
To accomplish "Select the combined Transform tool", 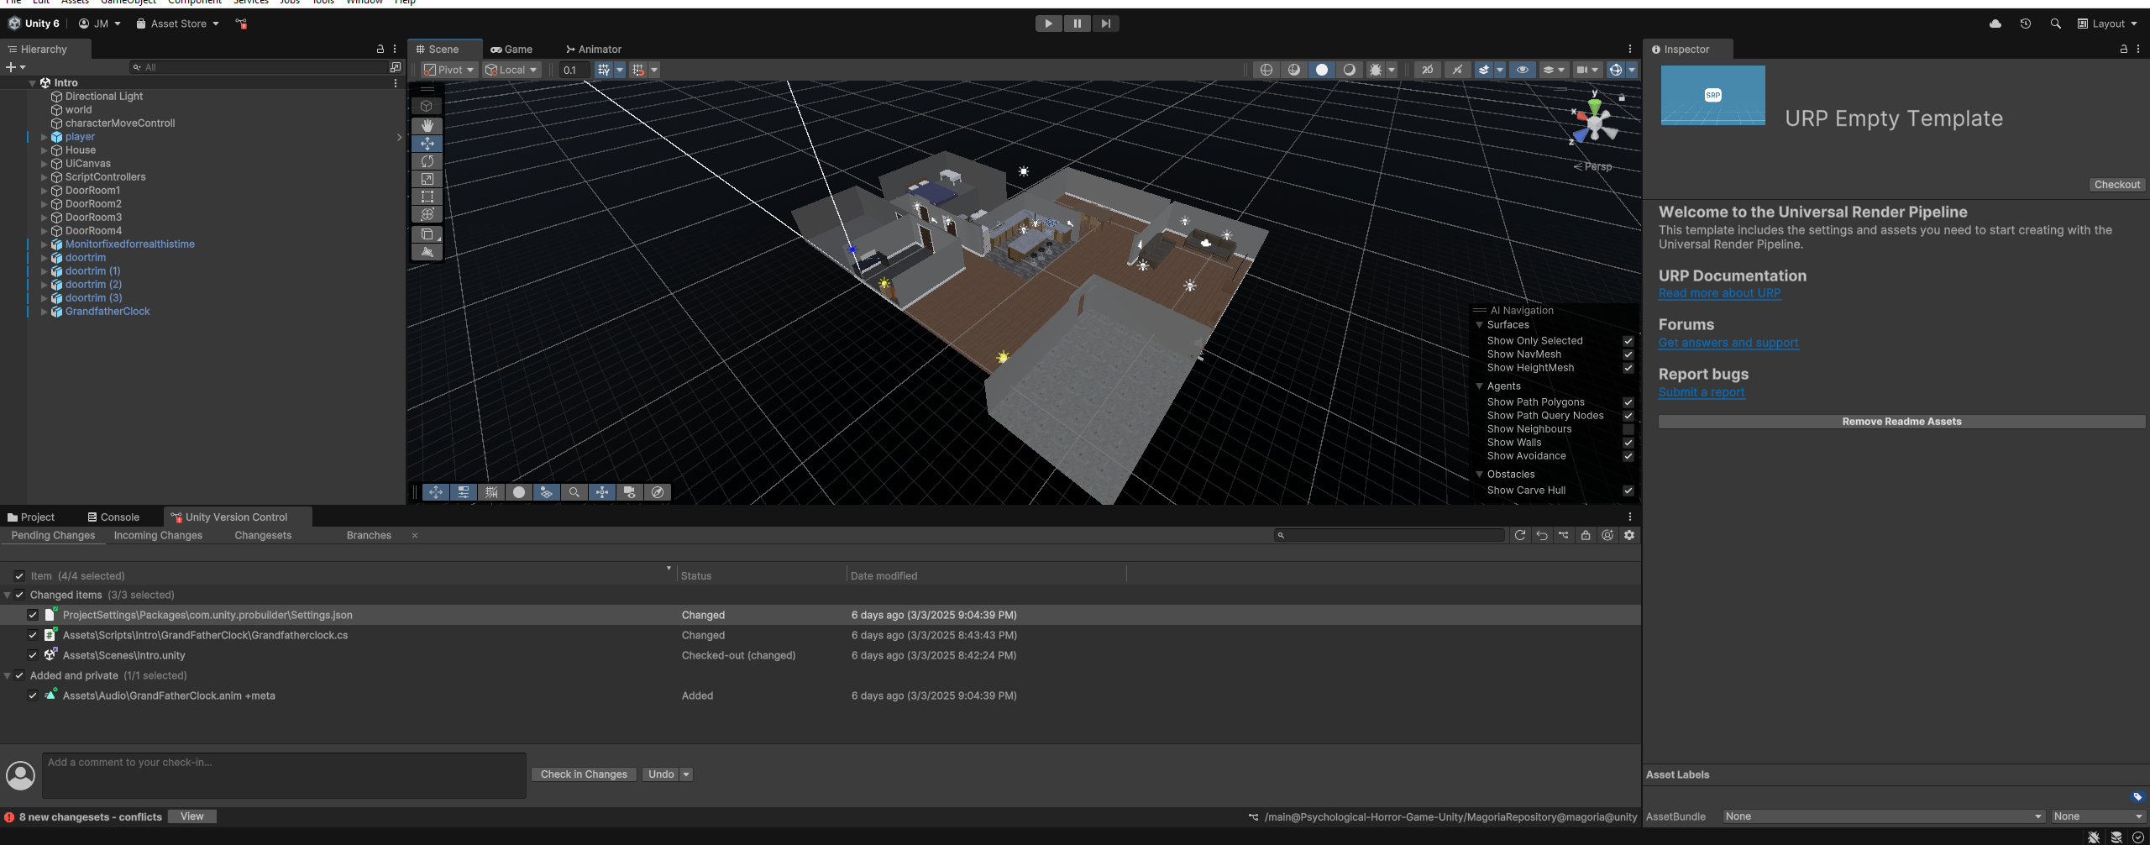I will point(427,214).
